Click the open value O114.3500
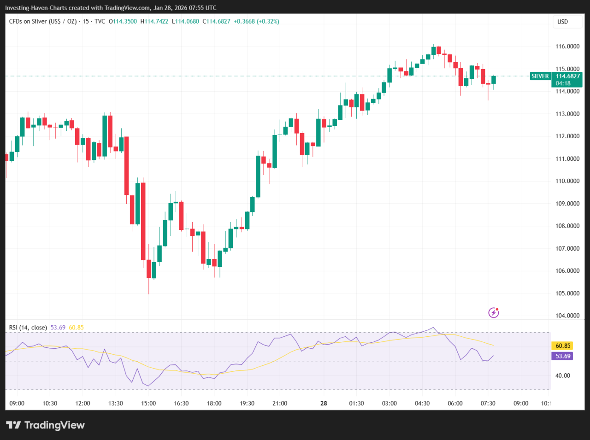This screenshot has height=440, width=590. [x=123, y=21]
